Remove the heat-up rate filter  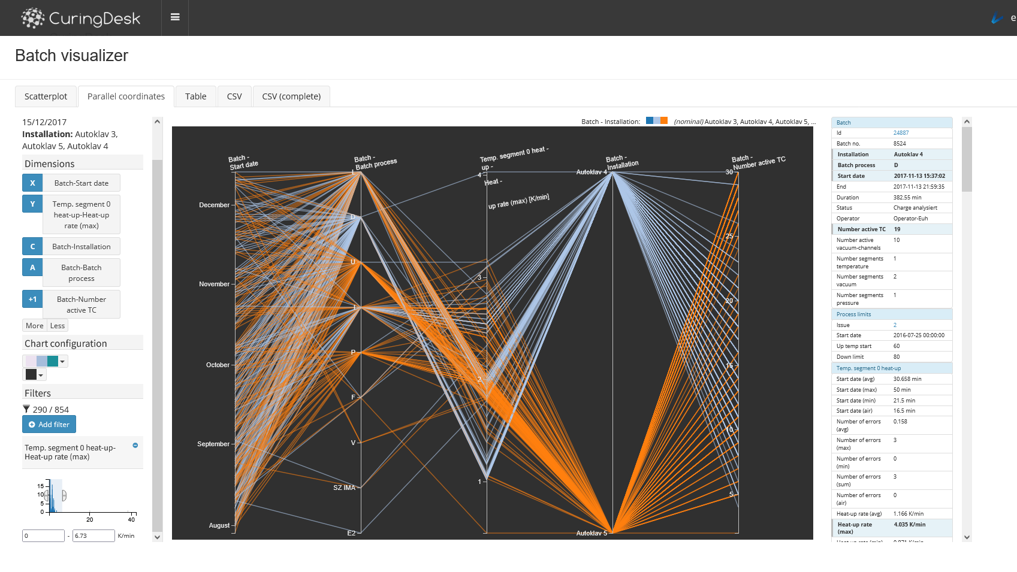135,446
